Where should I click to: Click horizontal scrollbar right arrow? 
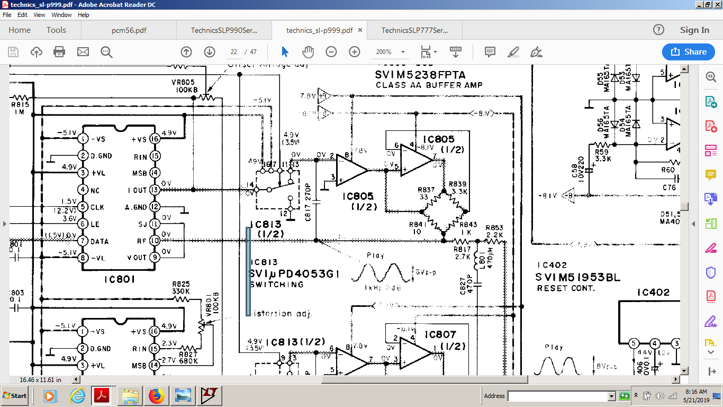pos(676,379)
